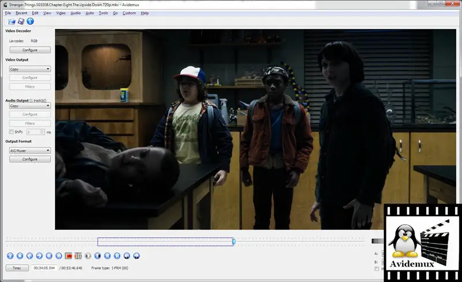This screenshot has height=282, width=462.
Task: Jump to previous keyframe
Action: click(49, 256)
